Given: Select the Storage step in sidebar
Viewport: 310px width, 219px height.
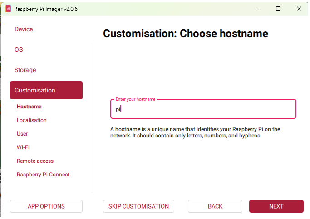Looking at the screenshot, I should click(x=25, y=70).
